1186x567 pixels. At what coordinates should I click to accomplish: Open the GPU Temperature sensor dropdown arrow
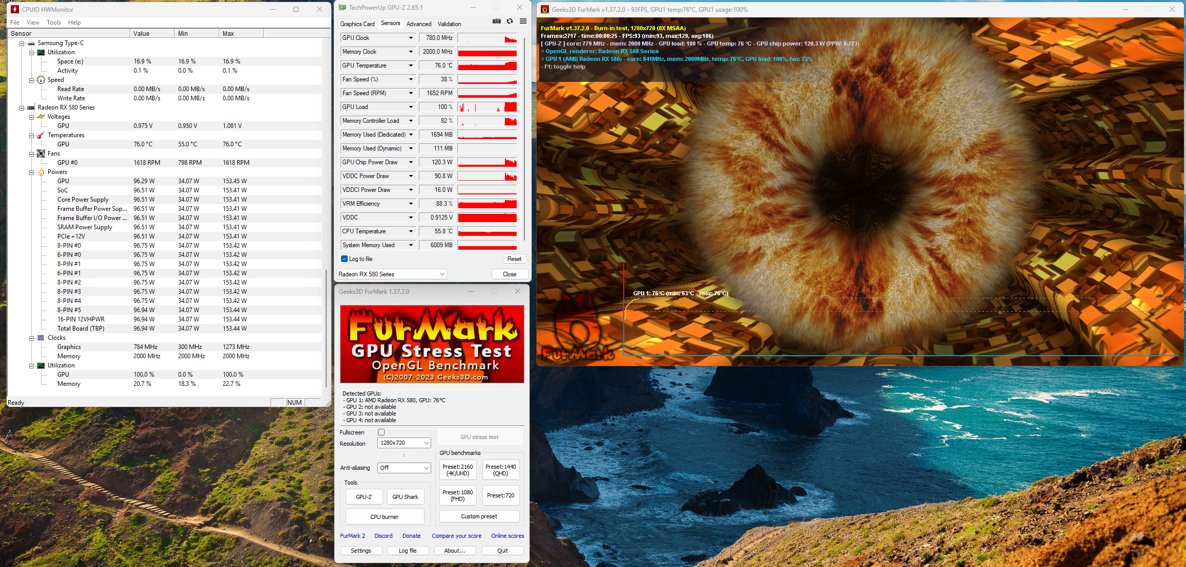pos(411,66)
